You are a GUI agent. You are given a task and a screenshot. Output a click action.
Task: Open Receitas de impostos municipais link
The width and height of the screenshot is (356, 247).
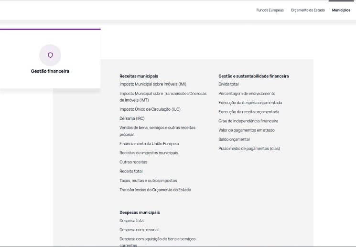149,153
